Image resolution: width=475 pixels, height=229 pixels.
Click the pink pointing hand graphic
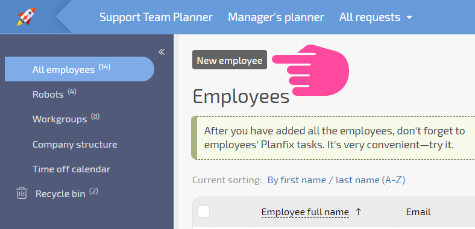tap(310, 71)
